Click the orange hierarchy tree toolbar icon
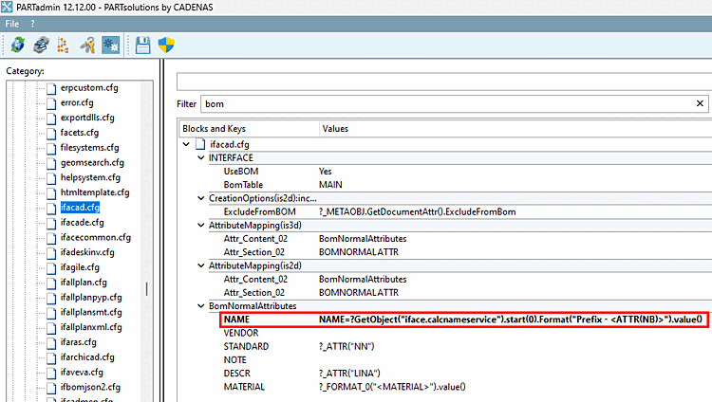 (63, 45)
